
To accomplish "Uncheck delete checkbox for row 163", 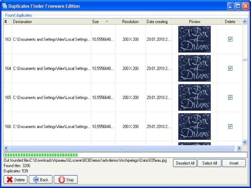I will (230, 39).
